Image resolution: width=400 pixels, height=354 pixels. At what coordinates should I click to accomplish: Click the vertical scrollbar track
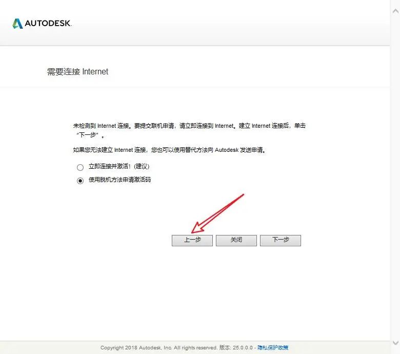click(x=395, y=177)
